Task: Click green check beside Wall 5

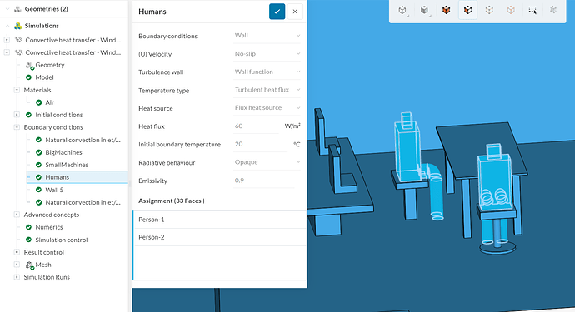Action: click(x=38, y=190)
